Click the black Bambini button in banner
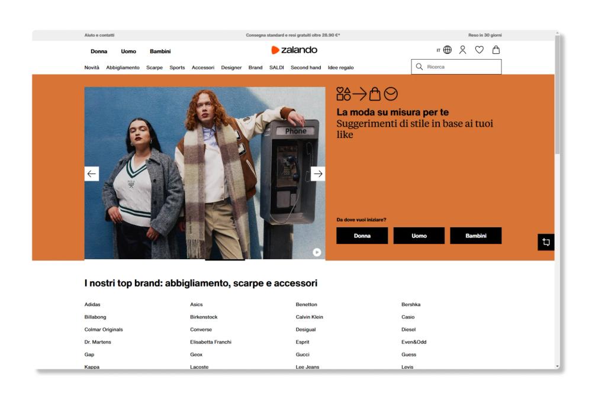The image size is (592, 399). 476,236
